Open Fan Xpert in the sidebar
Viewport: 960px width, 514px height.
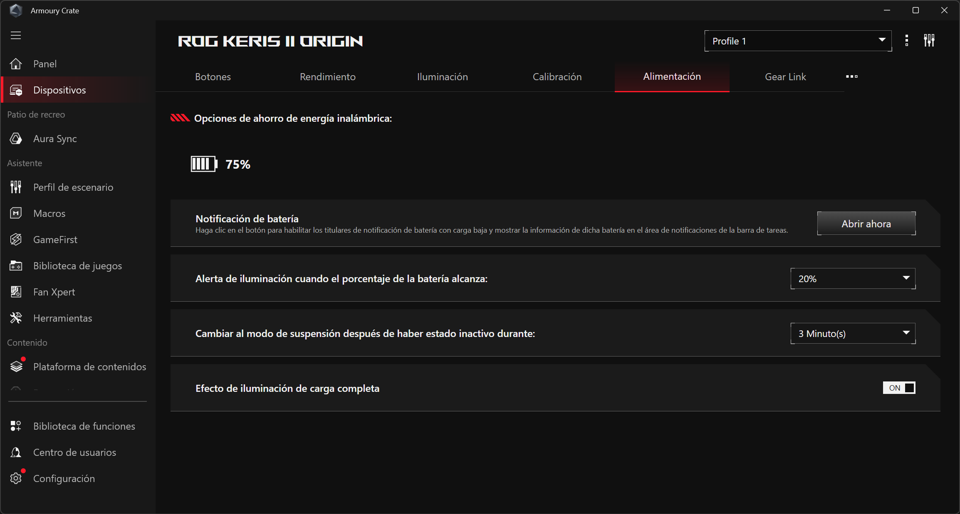click(x=78, y=292)
